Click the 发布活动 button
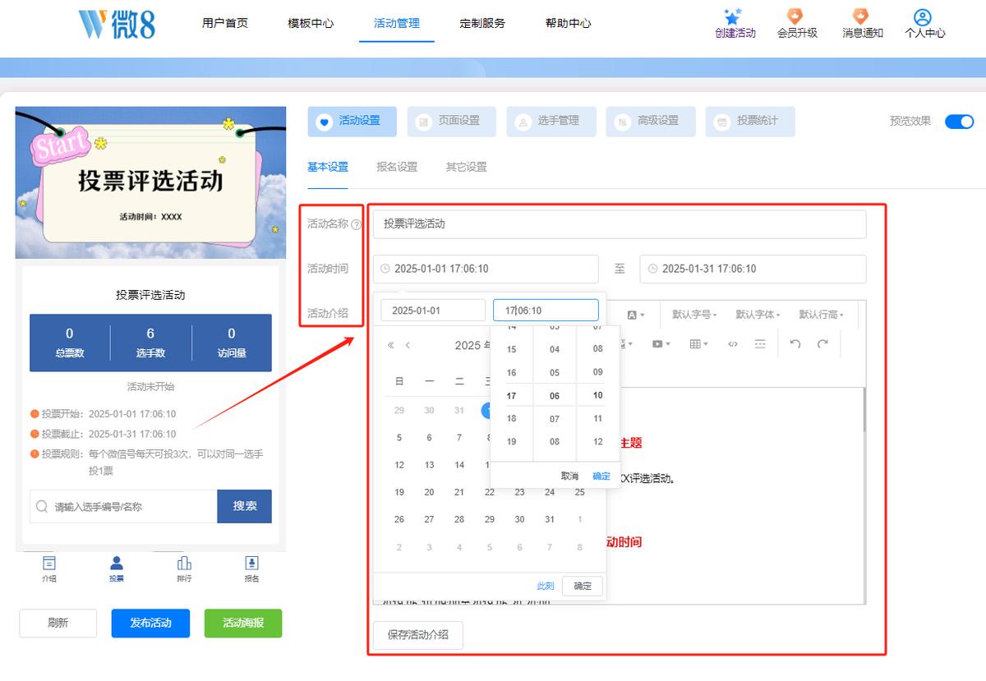Viewport: 986px width, 681px height. 150,623
